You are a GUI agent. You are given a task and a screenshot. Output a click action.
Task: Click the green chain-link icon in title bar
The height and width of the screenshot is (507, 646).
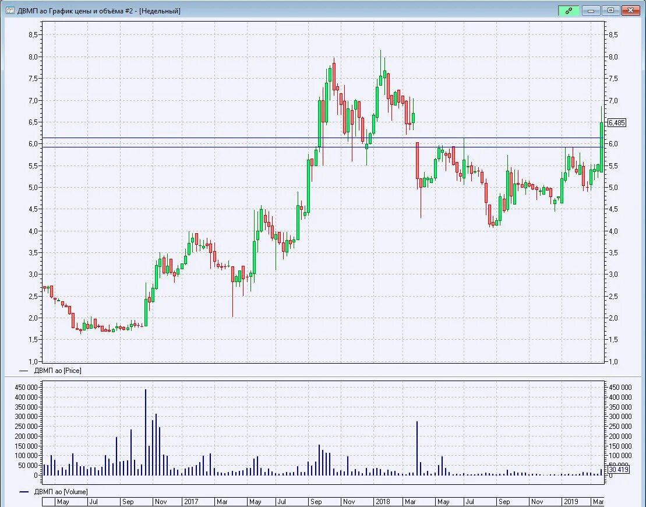click(569, 10)
